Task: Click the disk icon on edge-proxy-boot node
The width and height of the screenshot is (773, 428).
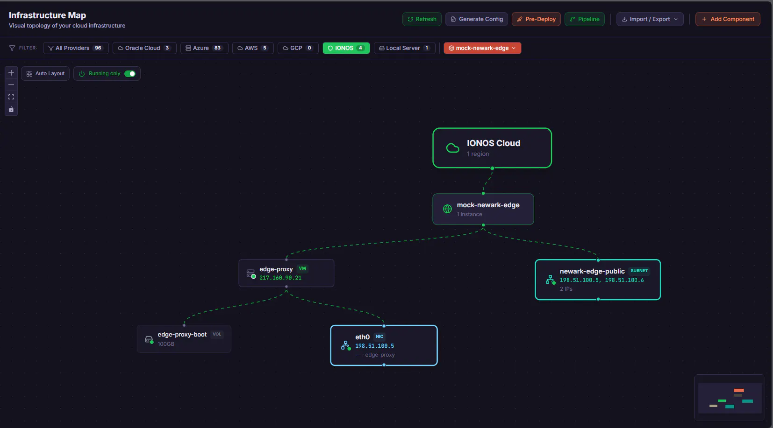Action: 149,339
